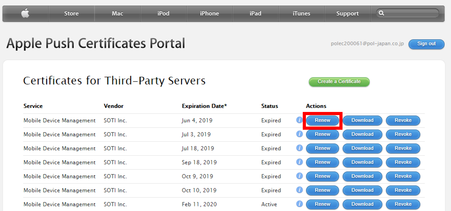Image resolution: width=451 pixels, height=211 pixels.
Task: Open the iPad navigation item
Action: (255, 14)
